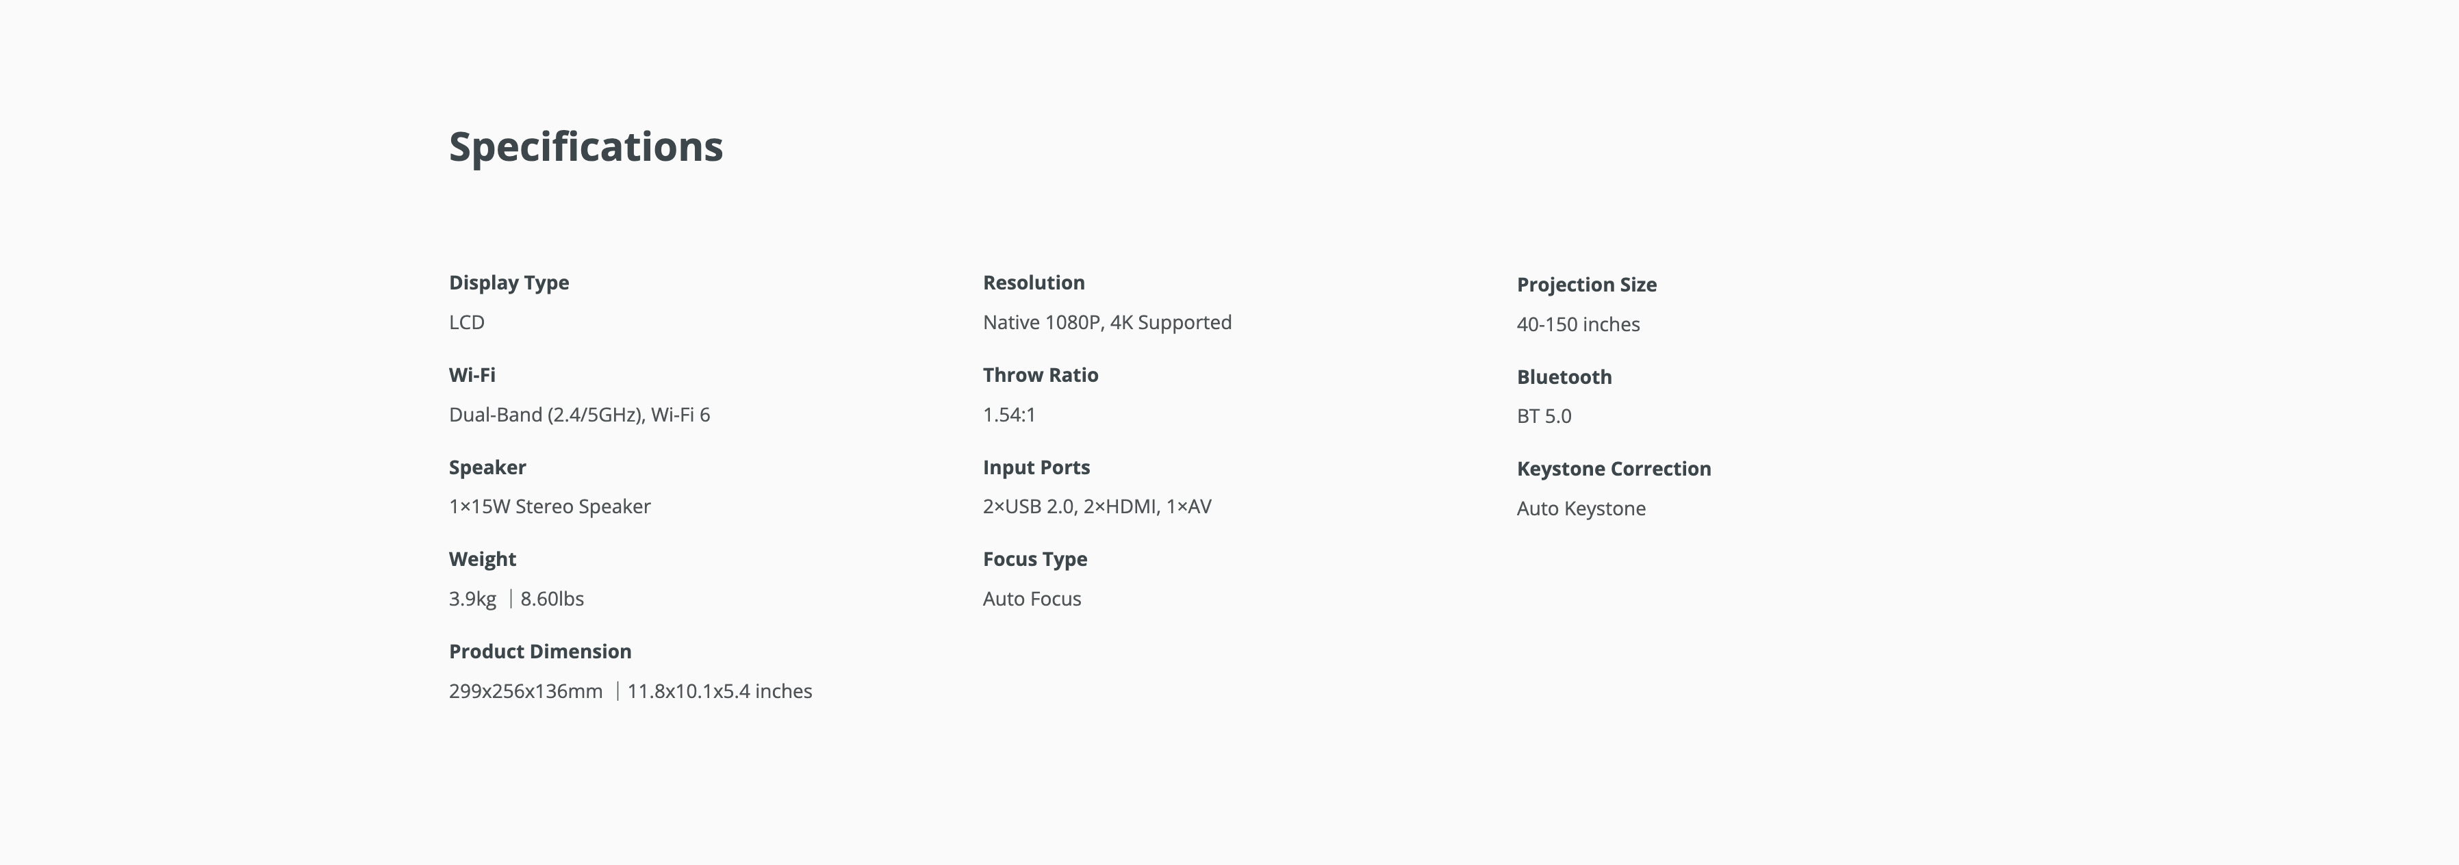This screenshot has height=865, width=2459.
Task: Select the 2×USB 2.0, 2×HDMI, 1×AV text
Action: pos(1097,507)
